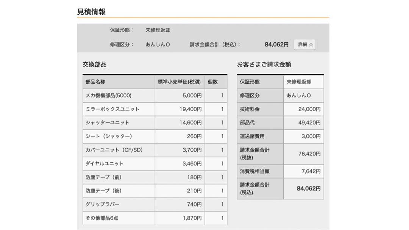Select the 防塵テープ (前) row name
409x230 pixels.
[103, 177]
